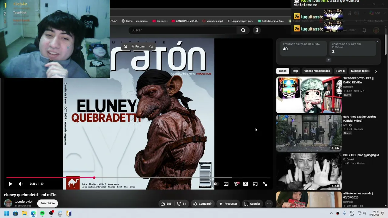Open the BILLY ID0L video thumbnail
Image resolution: width=388 pixels, height=218 pixels.
(309, 171)
